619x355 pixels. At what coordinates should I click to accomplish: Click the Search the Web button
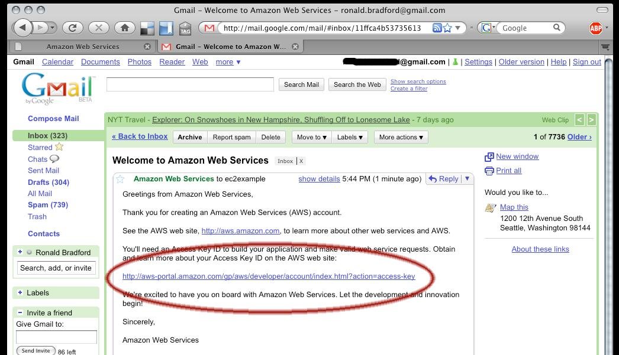(357, 84)
